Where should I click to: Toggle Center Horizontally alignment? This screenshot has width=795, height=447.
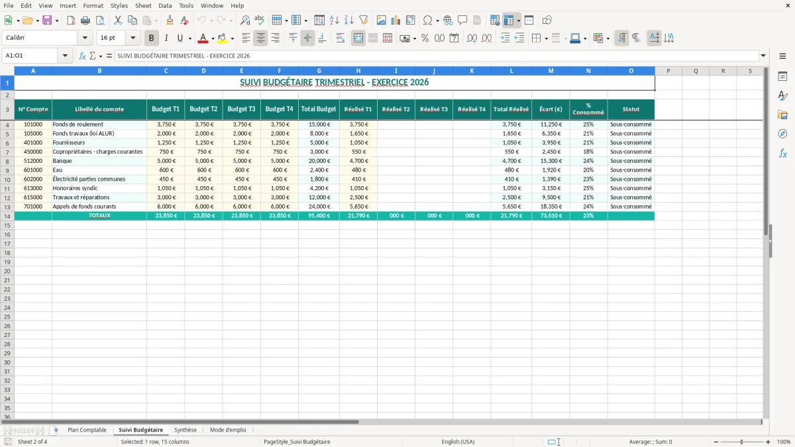click(x=260, y=38)
